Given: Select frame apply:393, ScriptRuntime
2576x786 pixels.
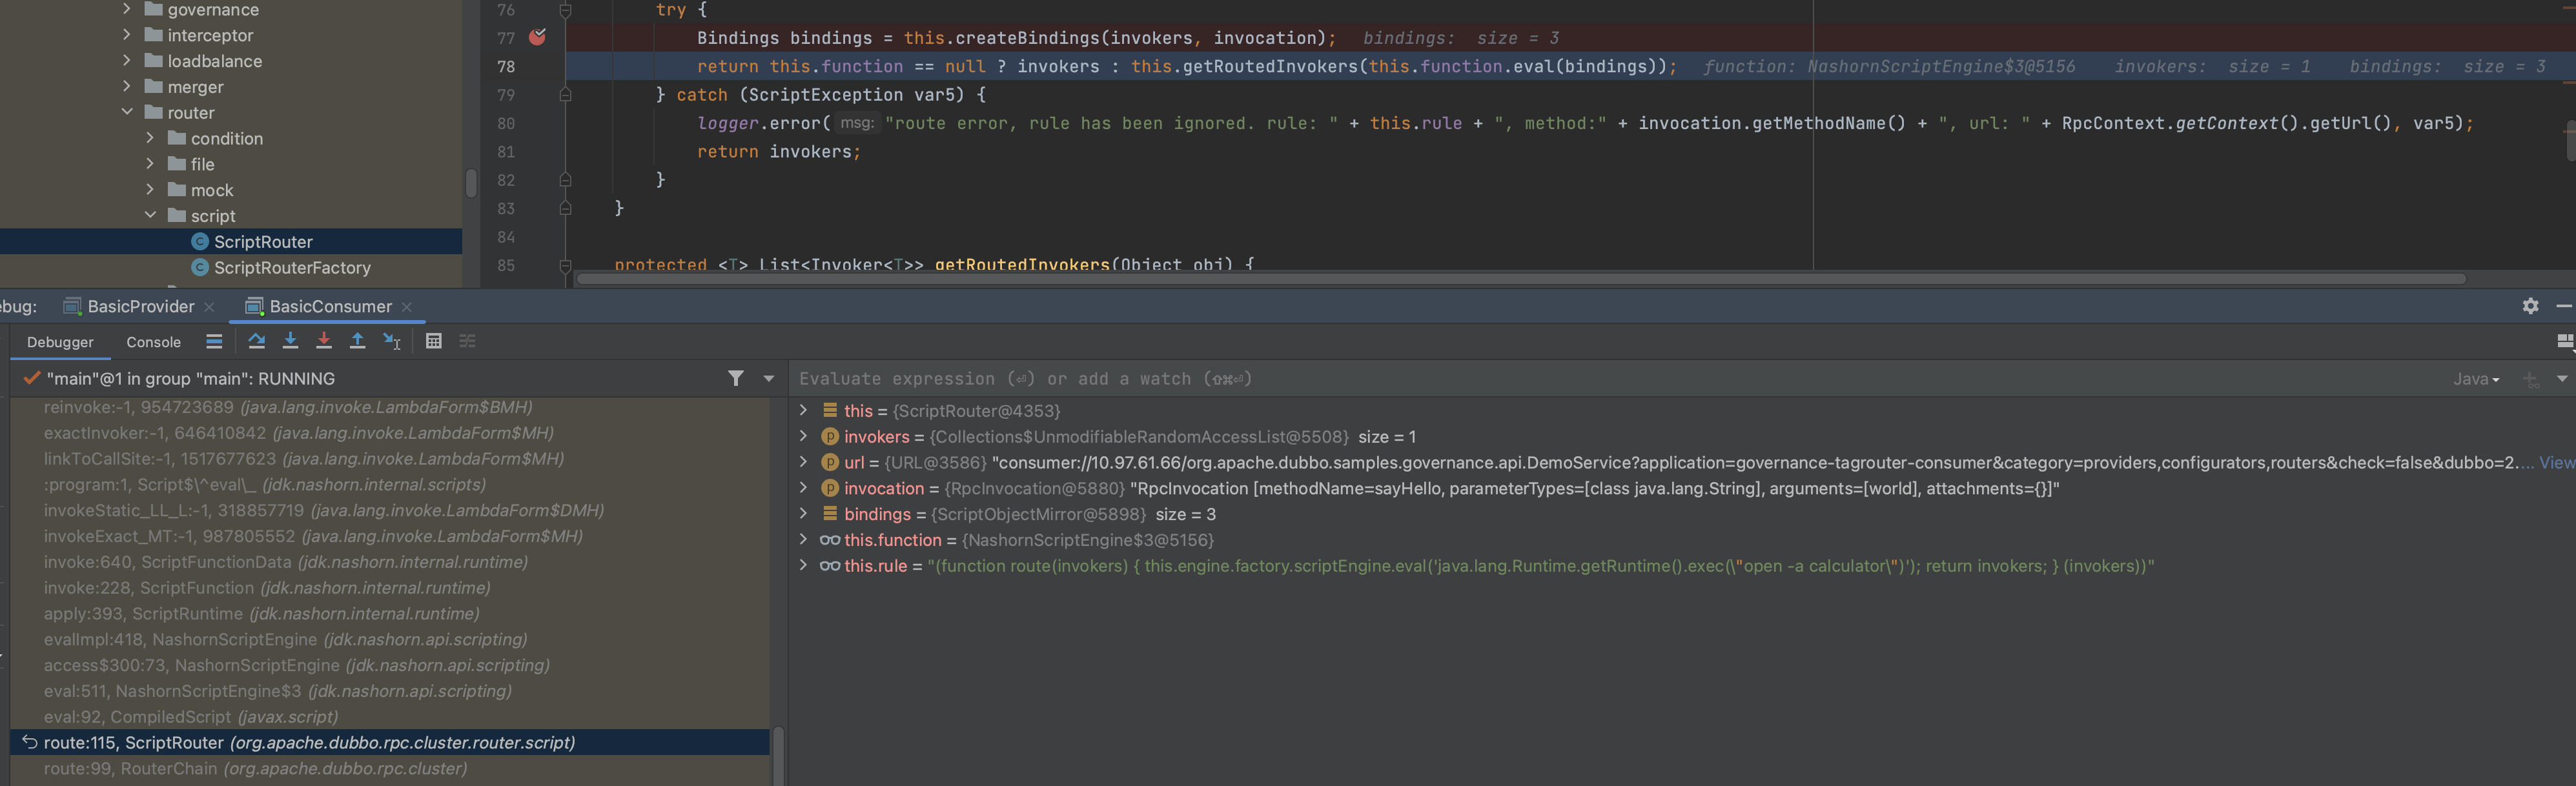Looking at the screenshot, I should [390, 613].
